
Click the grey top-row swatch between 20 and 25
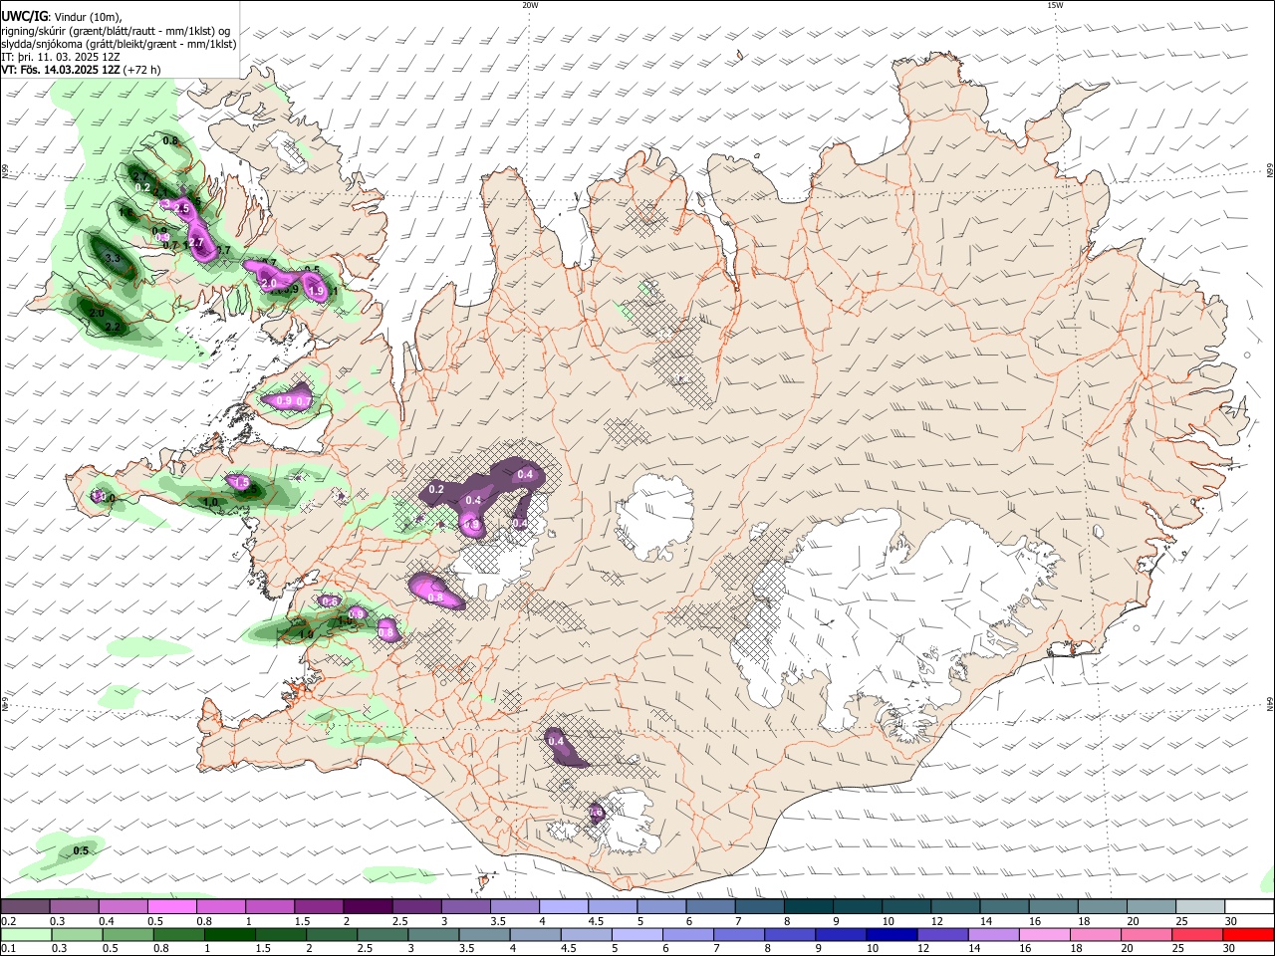[x=1151, y=907]
